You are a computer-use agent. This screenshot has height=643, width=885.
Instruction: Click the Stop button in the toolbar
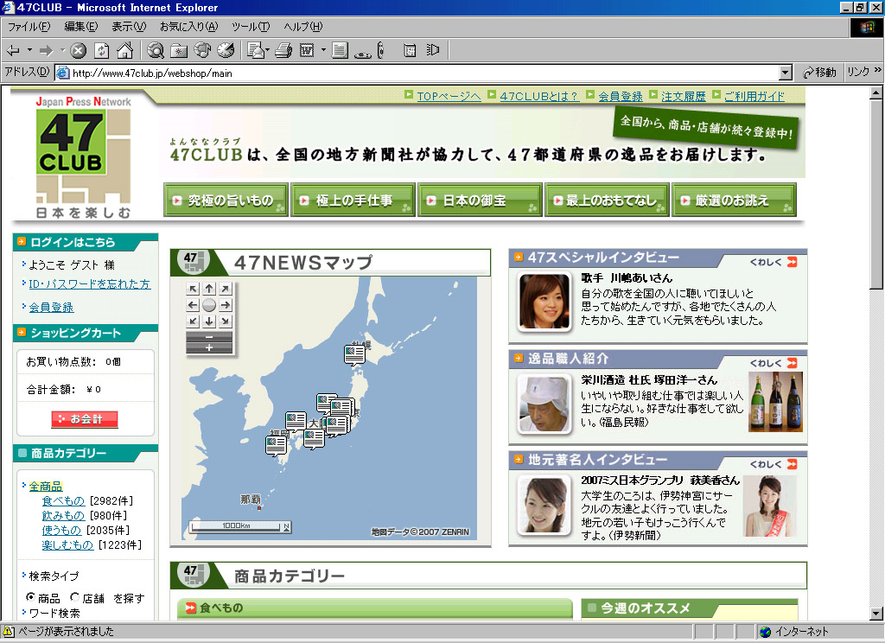pyautogui.click(x=78, y=51)
